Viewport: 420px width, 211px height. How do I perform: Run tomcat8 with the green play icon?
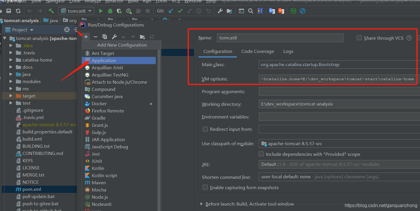click(x=101, y=11)
